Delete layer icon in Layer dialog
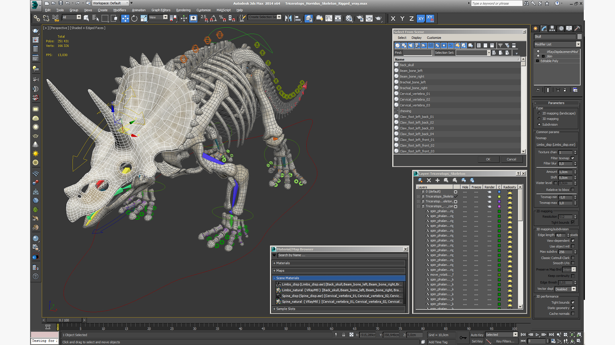This screenshot has width=615, height=345. [x=429, y=180]
